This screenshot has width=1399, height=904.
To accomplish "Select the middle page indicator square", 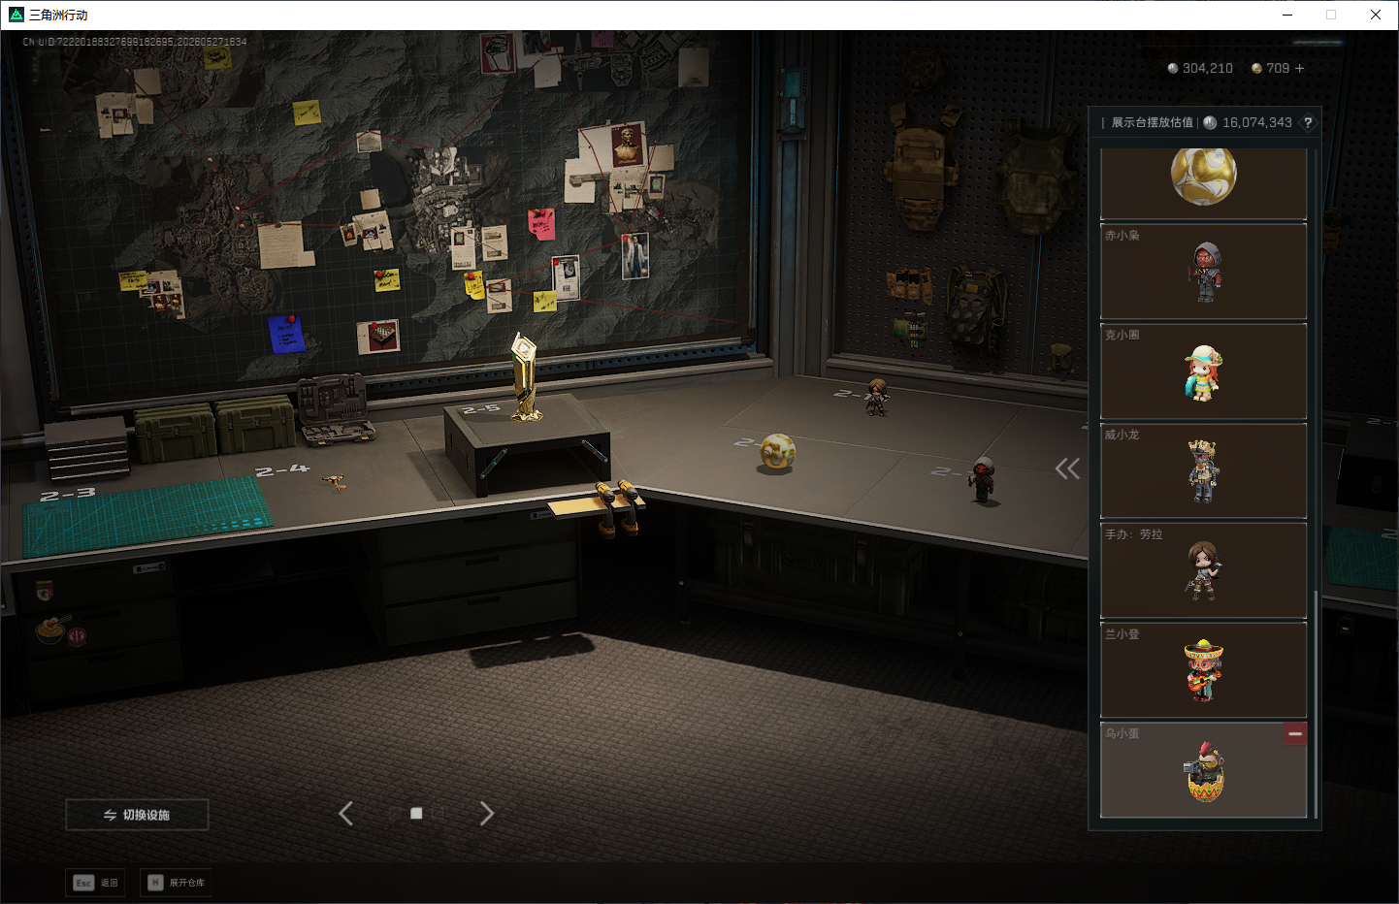I will (x=416, y=814).
